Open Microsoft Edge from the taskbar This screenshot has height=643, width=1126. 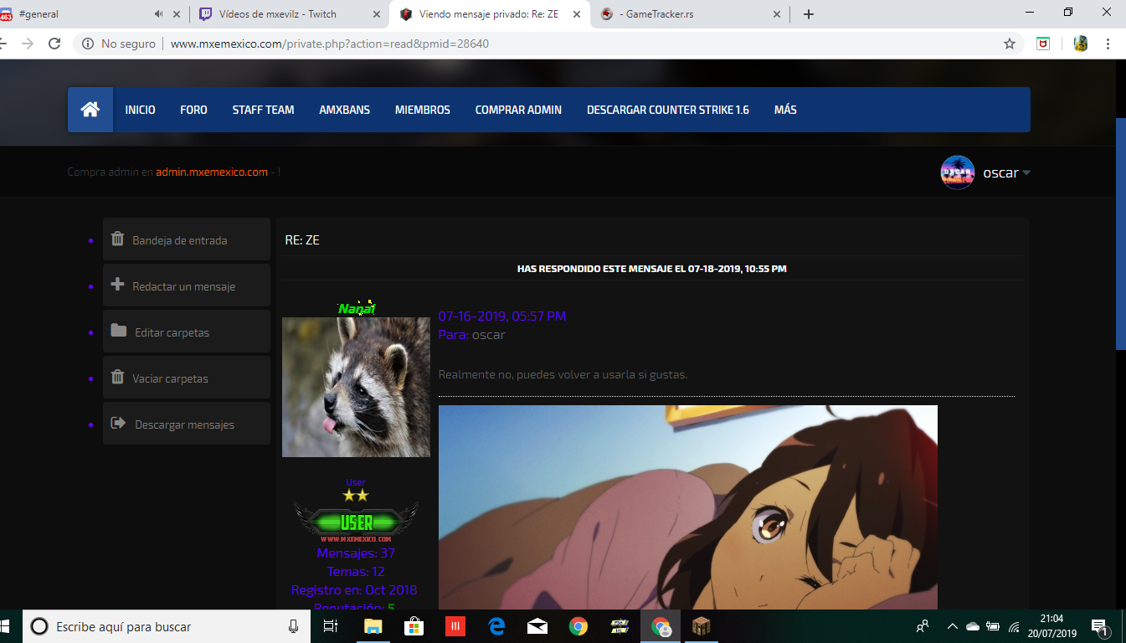(496, 626)
